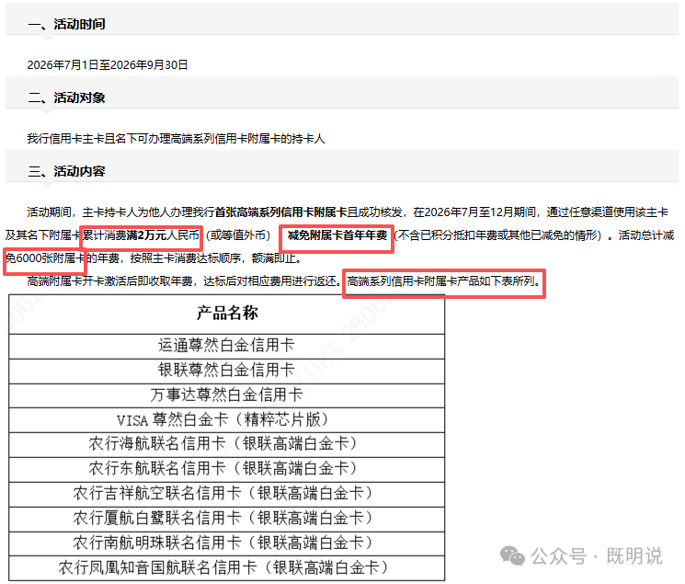Viewport: 685px width, 584px height.
Task: Click the sentence 高端系列信用卡附属卡产品如下表所列
Action: pos(443,281)
